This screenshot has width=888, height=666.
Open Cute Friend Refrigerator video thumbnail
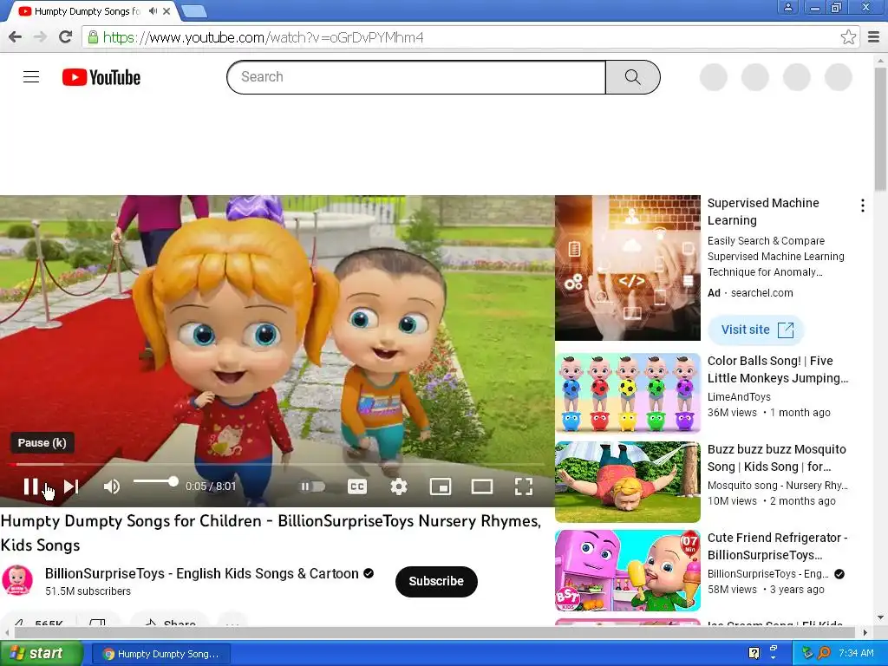628,571
